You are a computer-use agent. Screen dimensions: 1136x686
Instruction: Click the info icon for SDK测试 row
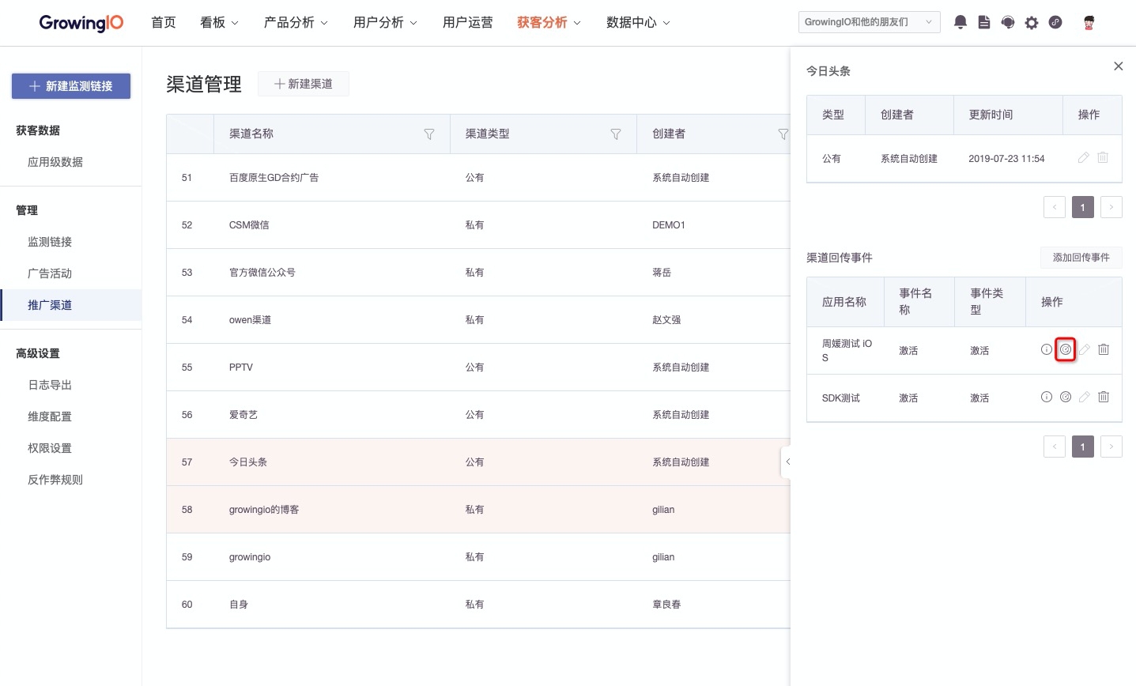1047,397
